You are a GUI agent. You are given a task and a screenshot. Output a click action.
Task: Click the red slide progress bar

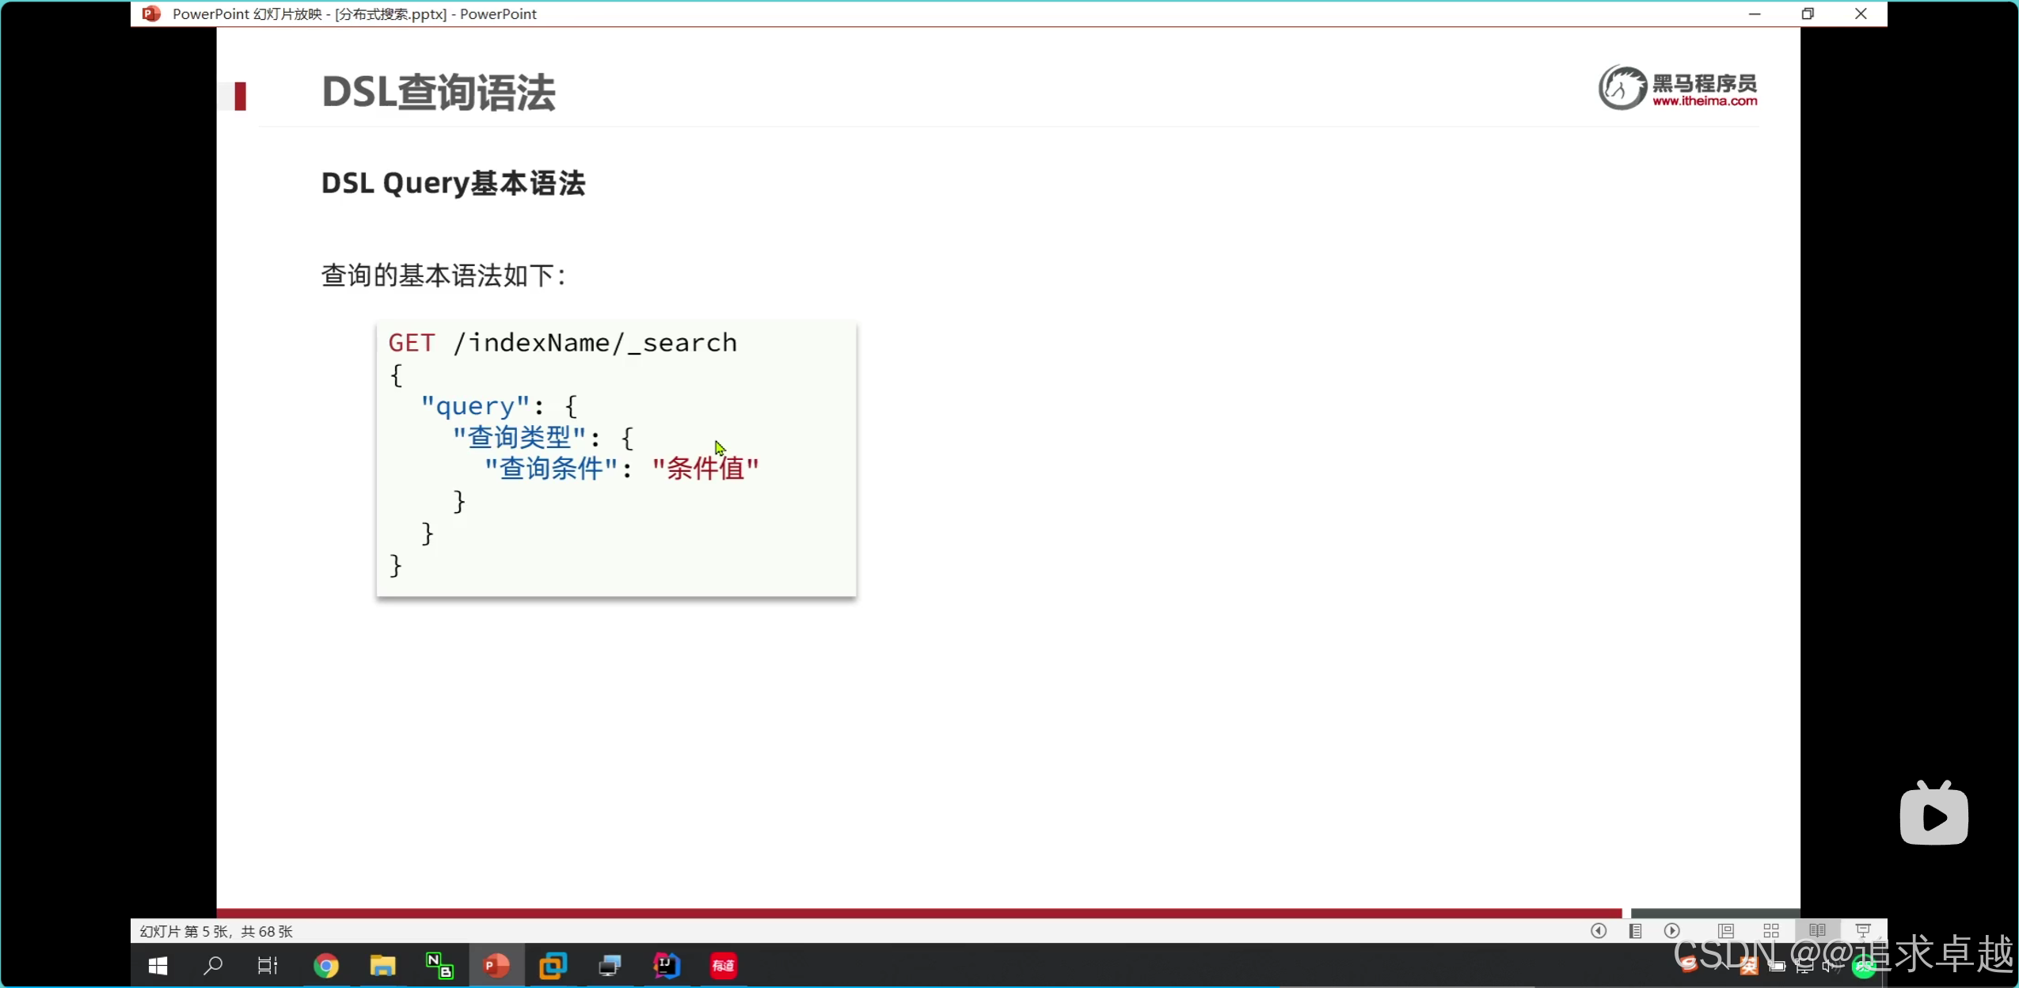918,913
